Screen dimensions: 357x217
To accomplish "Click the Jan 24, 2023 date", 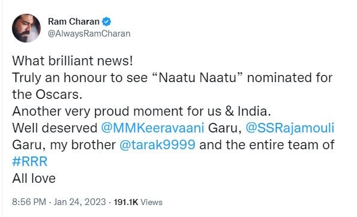I will (80, 202).
